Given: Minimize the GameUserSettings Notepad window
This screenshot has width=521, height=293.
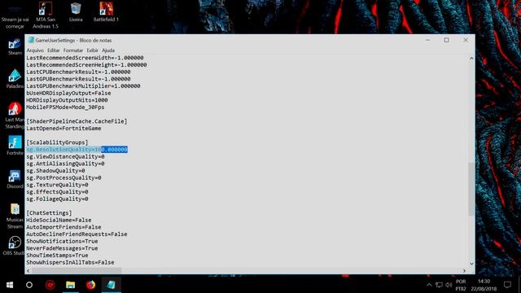Looking at the screenshot, I should point(427,40).
